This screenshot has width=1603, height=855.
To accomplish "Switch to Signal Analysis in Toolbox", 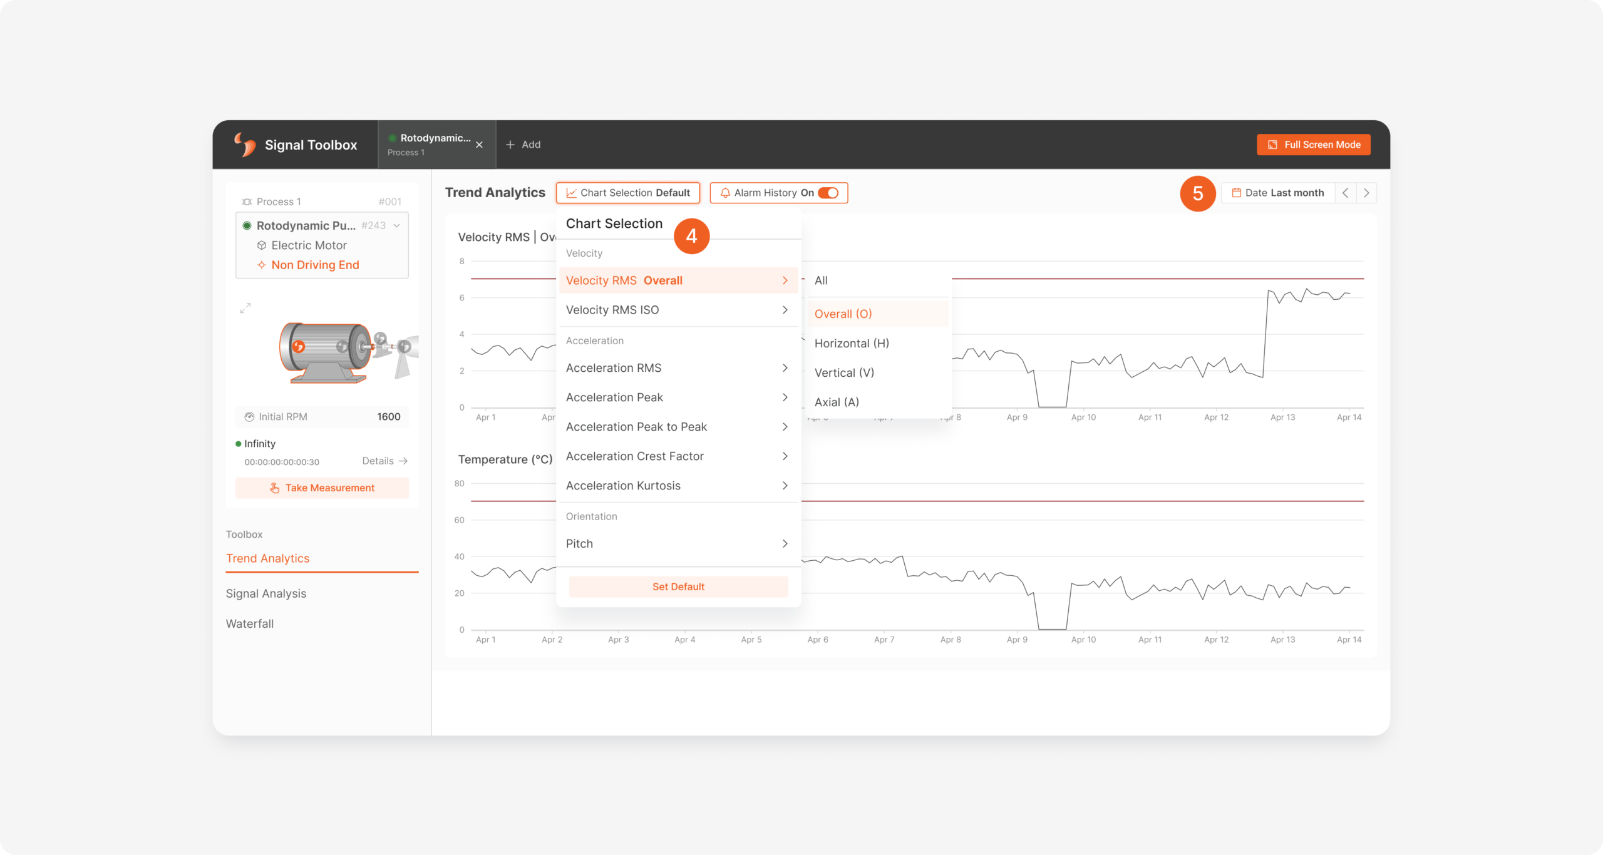I will pyautogui.click(x=266, y=593).
